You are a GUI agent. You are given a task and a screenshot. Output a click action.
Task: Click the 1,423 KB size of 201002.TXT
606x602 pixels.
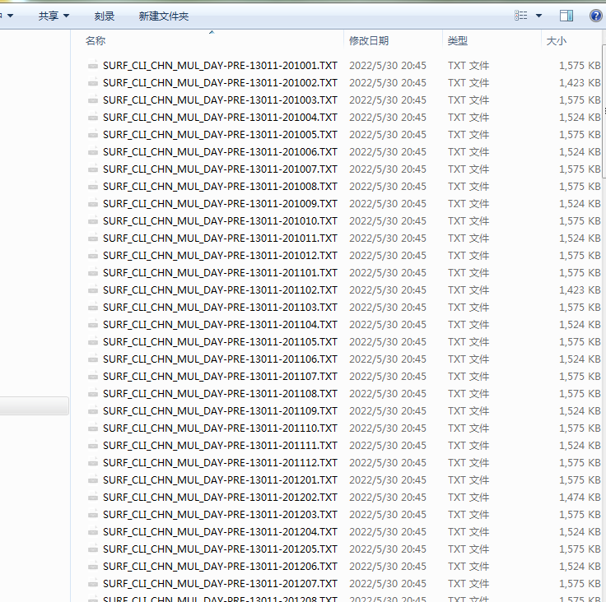click(x=580, y=82)
